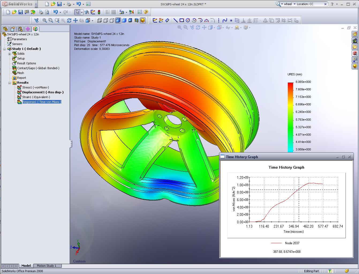The width and height of the screenshot is (359, 274).
Task: Switch to the Motion Study 1 tab
Action: click(x=47, y=266)
